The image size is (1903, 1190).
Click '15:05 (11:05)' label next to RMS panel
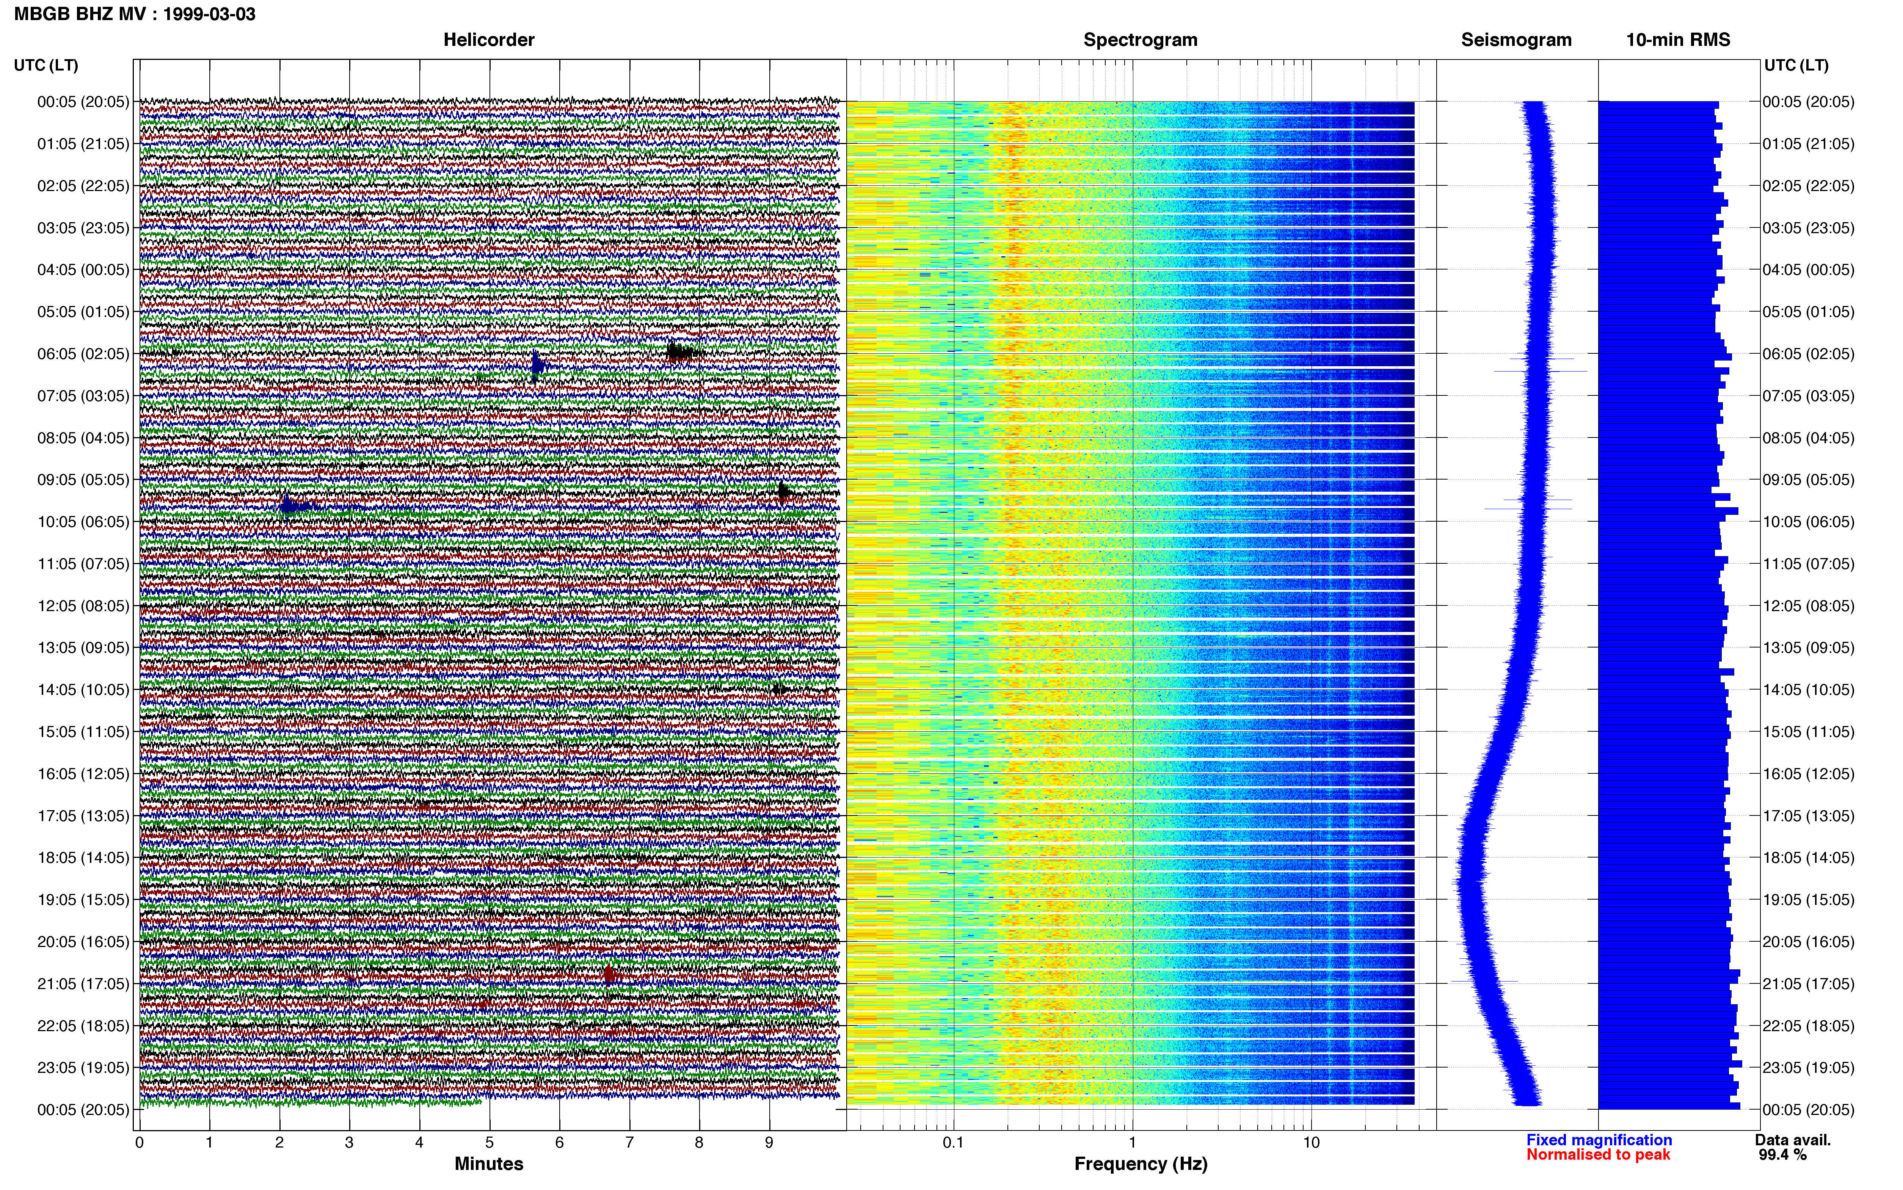[1809, 732]
